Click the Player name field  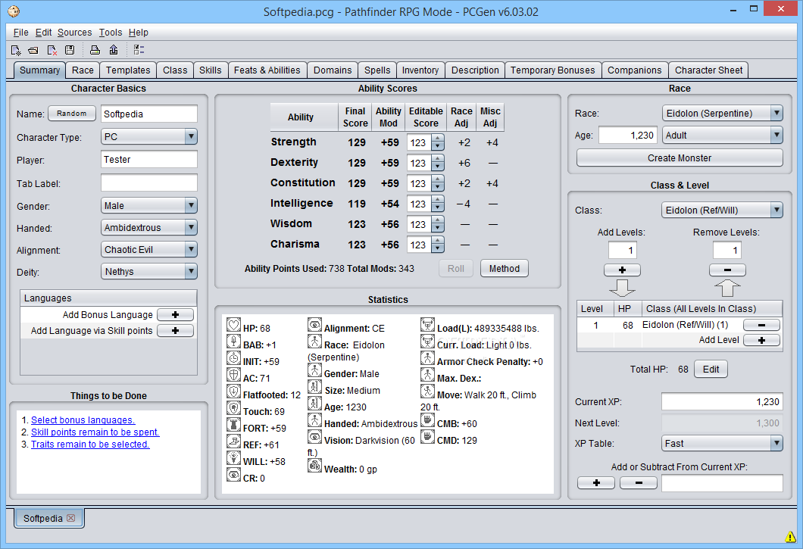tap(149, 159)
